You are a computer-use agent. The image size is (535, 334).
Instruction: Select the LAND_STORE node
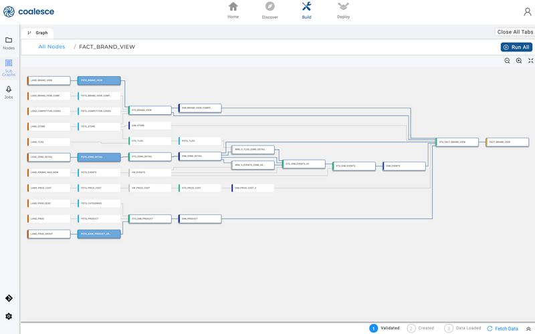(49, 126)
